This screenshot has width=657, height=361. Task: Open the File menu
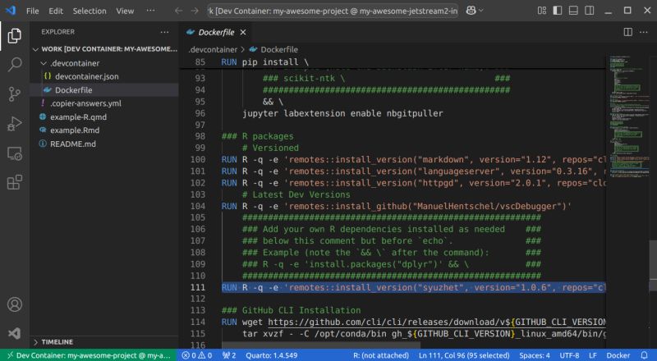tap(32, 11)
